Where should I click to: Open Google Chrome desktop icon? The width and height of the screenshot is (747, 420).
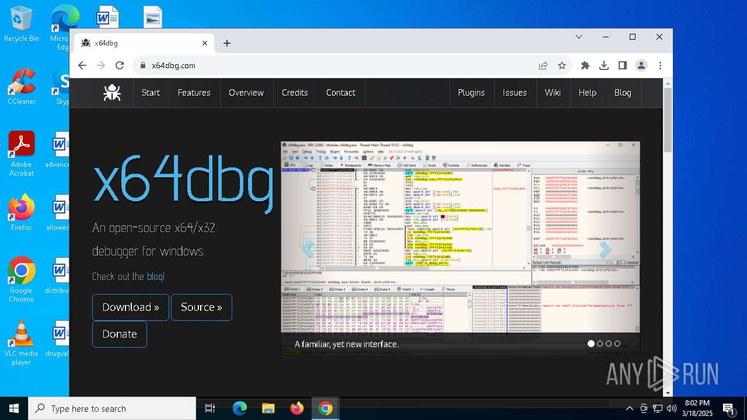[x=22, y=280]
